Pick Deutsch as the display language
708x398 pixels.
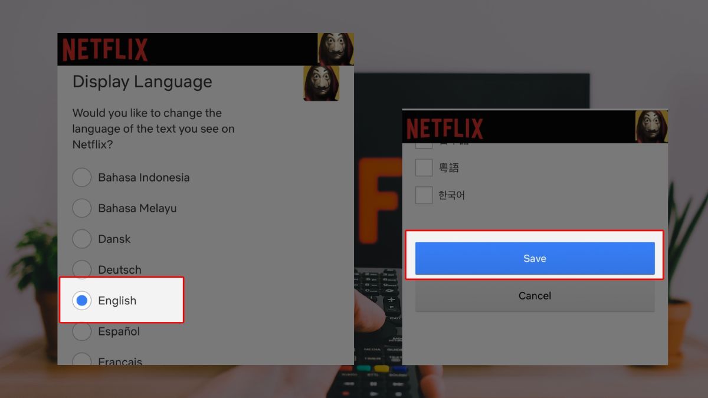(x=82, y=269)
